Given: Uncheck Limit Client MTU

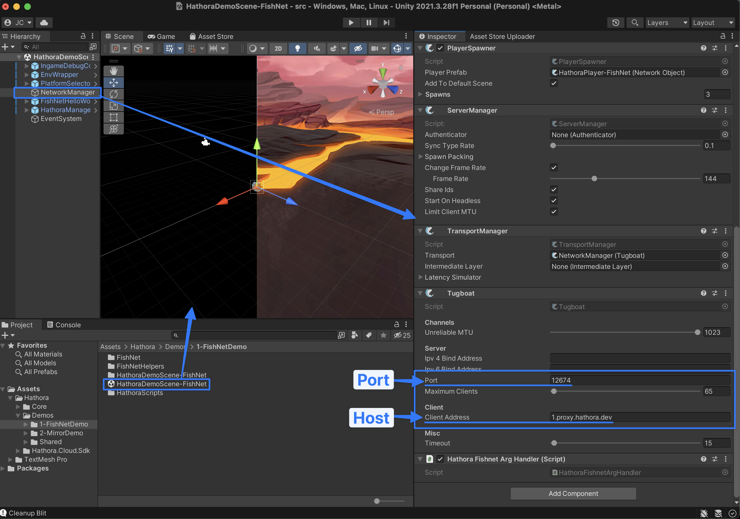Looking at the screenshot, I should [554, 212].
